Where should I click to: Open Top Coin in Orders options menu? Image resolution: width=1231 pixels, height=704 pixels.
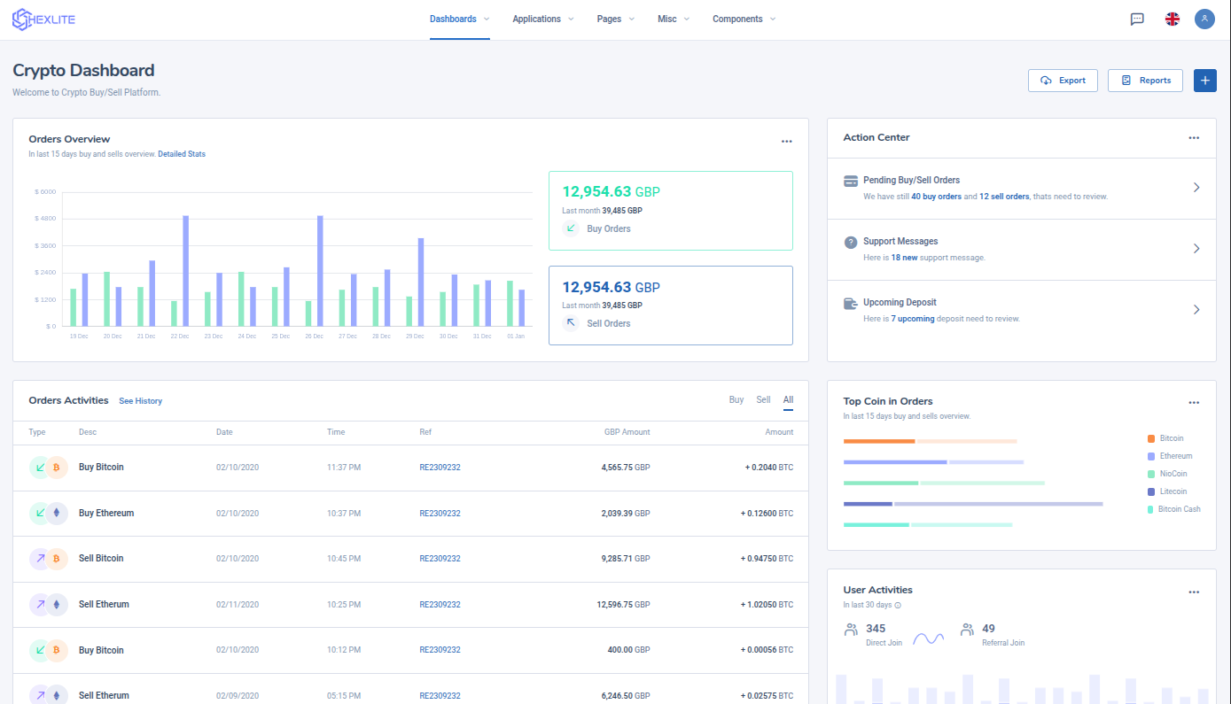[1194, 402]
